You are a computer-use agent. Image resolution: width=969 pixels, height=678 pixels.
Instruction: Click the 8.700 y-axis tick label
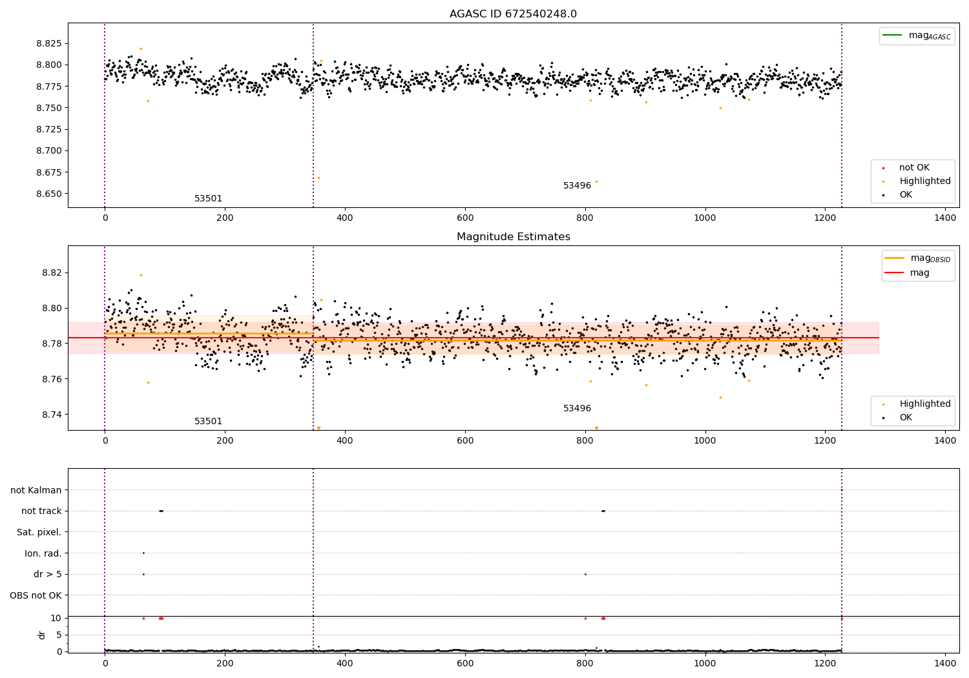coord(49,150)
